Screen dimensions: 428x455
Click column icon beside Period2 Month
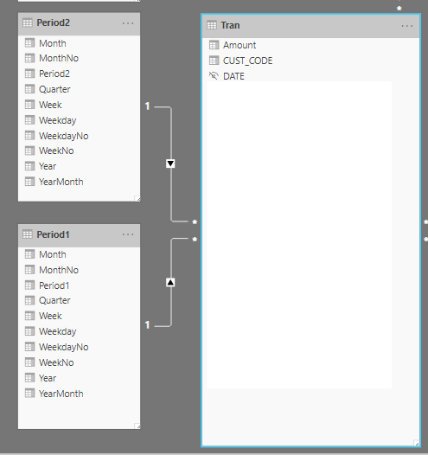pyautogui.click(x=29, y=43)
